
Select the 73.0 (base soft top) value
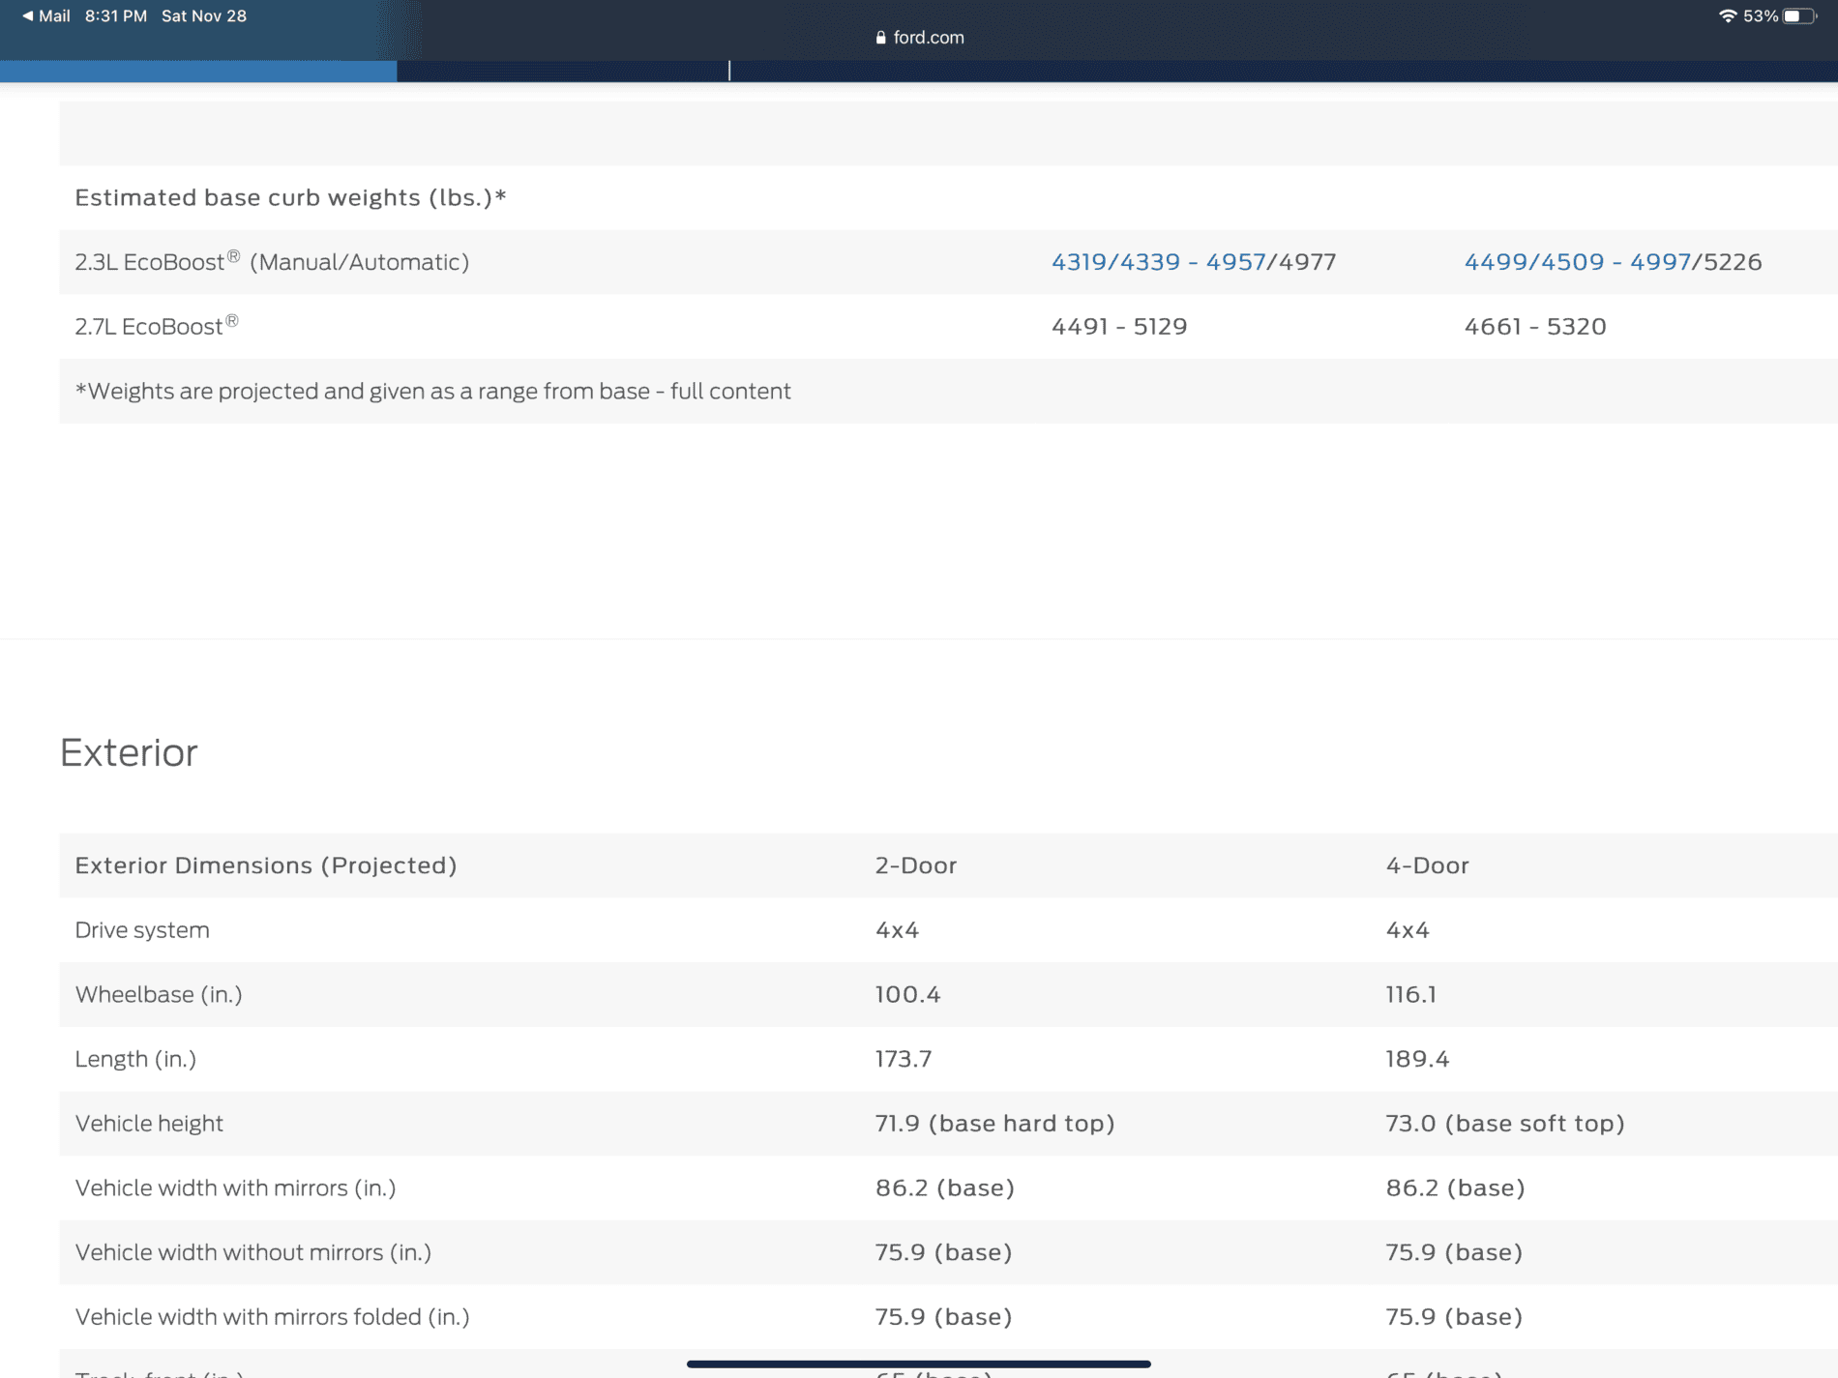tap(1505, 1124)
